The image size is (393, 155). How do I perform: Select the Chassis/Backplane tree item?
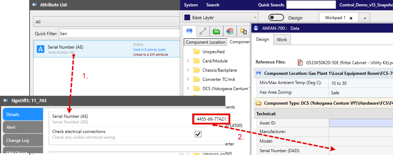(220, 70)
